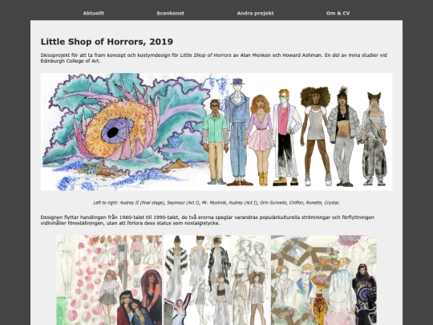Image resolution: width=433 pixels, height=325 pixels.
Task: Click the Little Shop of Horrors, 2019 heading
Action: pos(107,42)
